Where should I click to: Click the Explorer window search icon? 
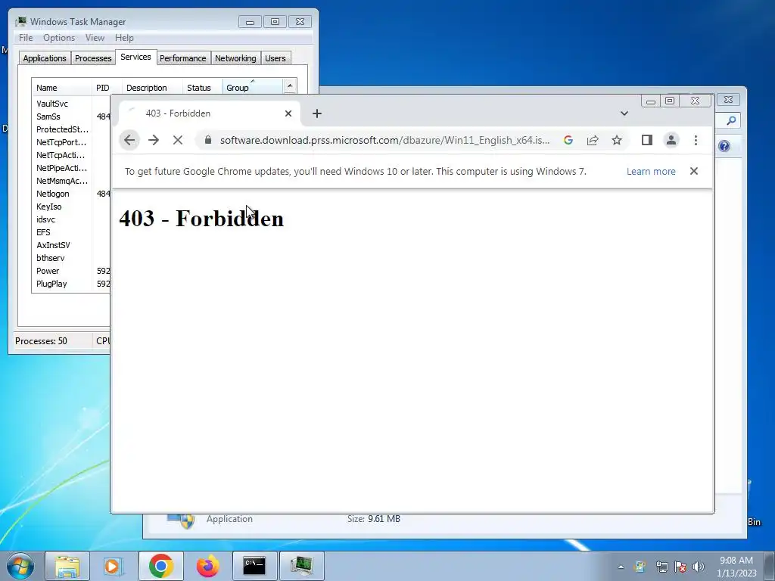pyautogui.click(x=731, y=120)
